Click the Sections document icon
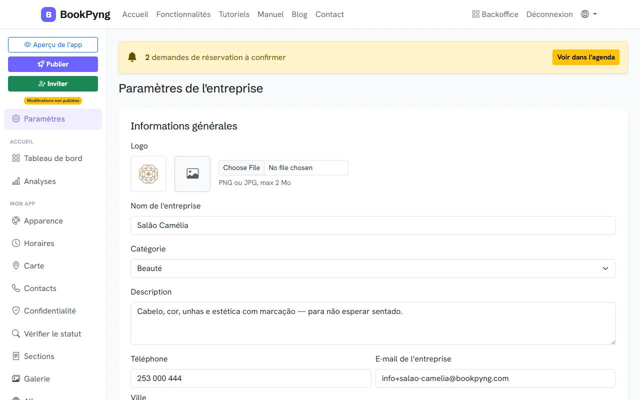This screenshot has height=400, width=640. click(x=16, y=356)
